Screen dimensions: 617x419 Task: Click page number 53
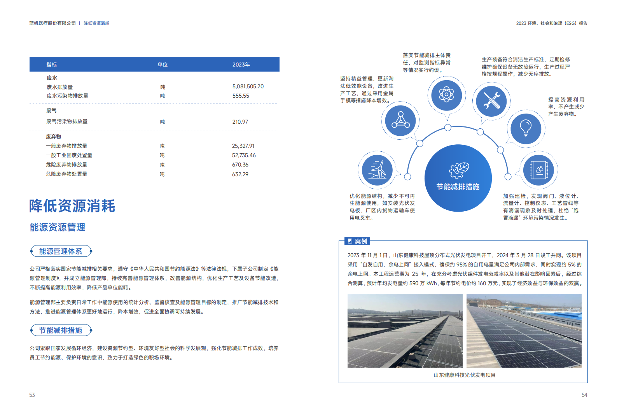32,395
